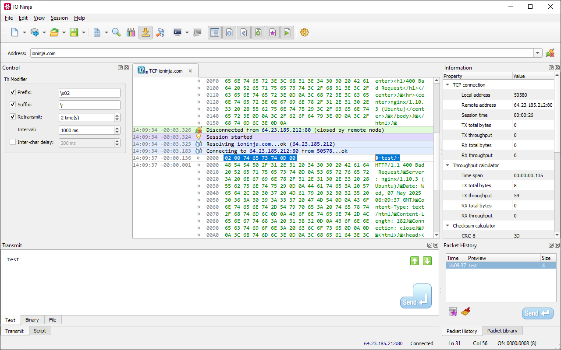Click the terminal monitor icon

pos(178,32)
